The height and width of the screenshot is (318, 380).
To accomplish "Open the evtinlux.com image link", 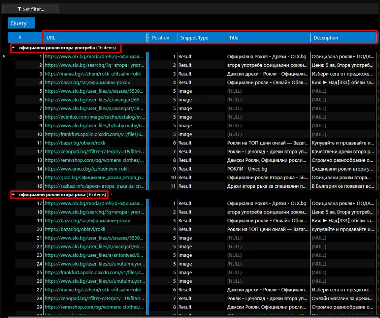I will pyautogui.click(x=95, y=117).
